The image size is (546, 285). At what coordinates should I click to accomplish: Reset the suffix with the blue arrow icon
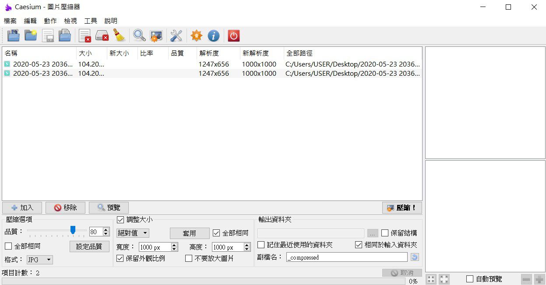tap(415, 257)
